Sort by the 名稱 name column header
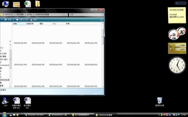The image size is (188, 117). pos(19,24)
